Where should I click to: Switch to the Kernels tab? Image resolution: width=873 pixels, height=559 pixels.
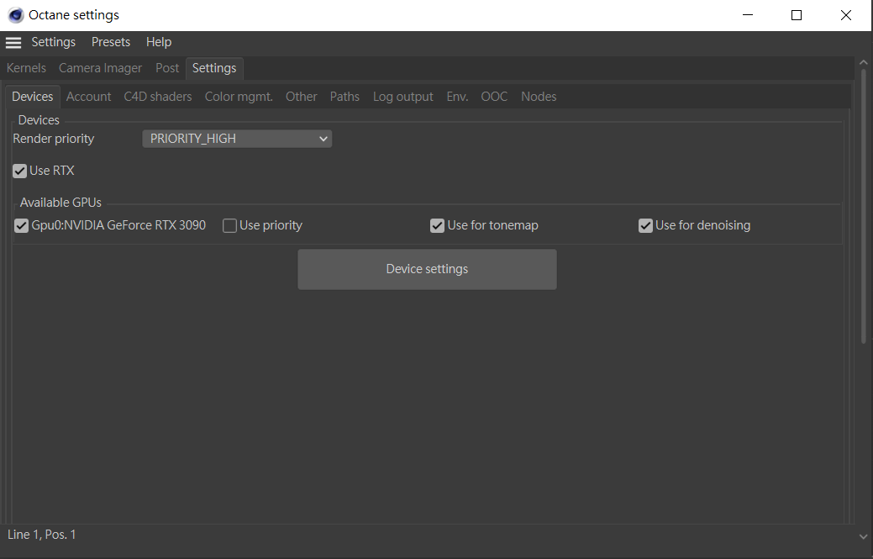click(27, 68)
